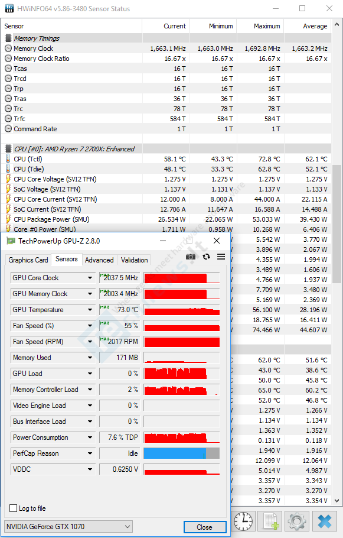
Task: Click the 0.6250 V VDDC value
Action: coord(119,469)
